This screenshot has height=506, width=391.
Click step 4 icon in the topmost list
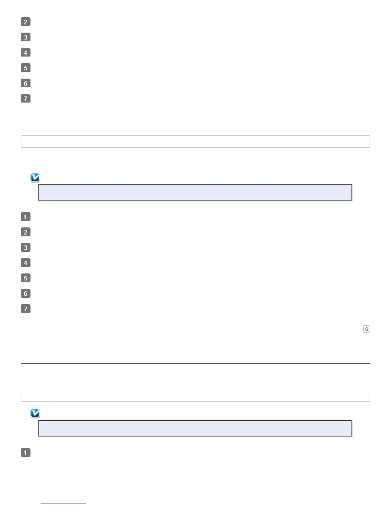click(26, 52)
